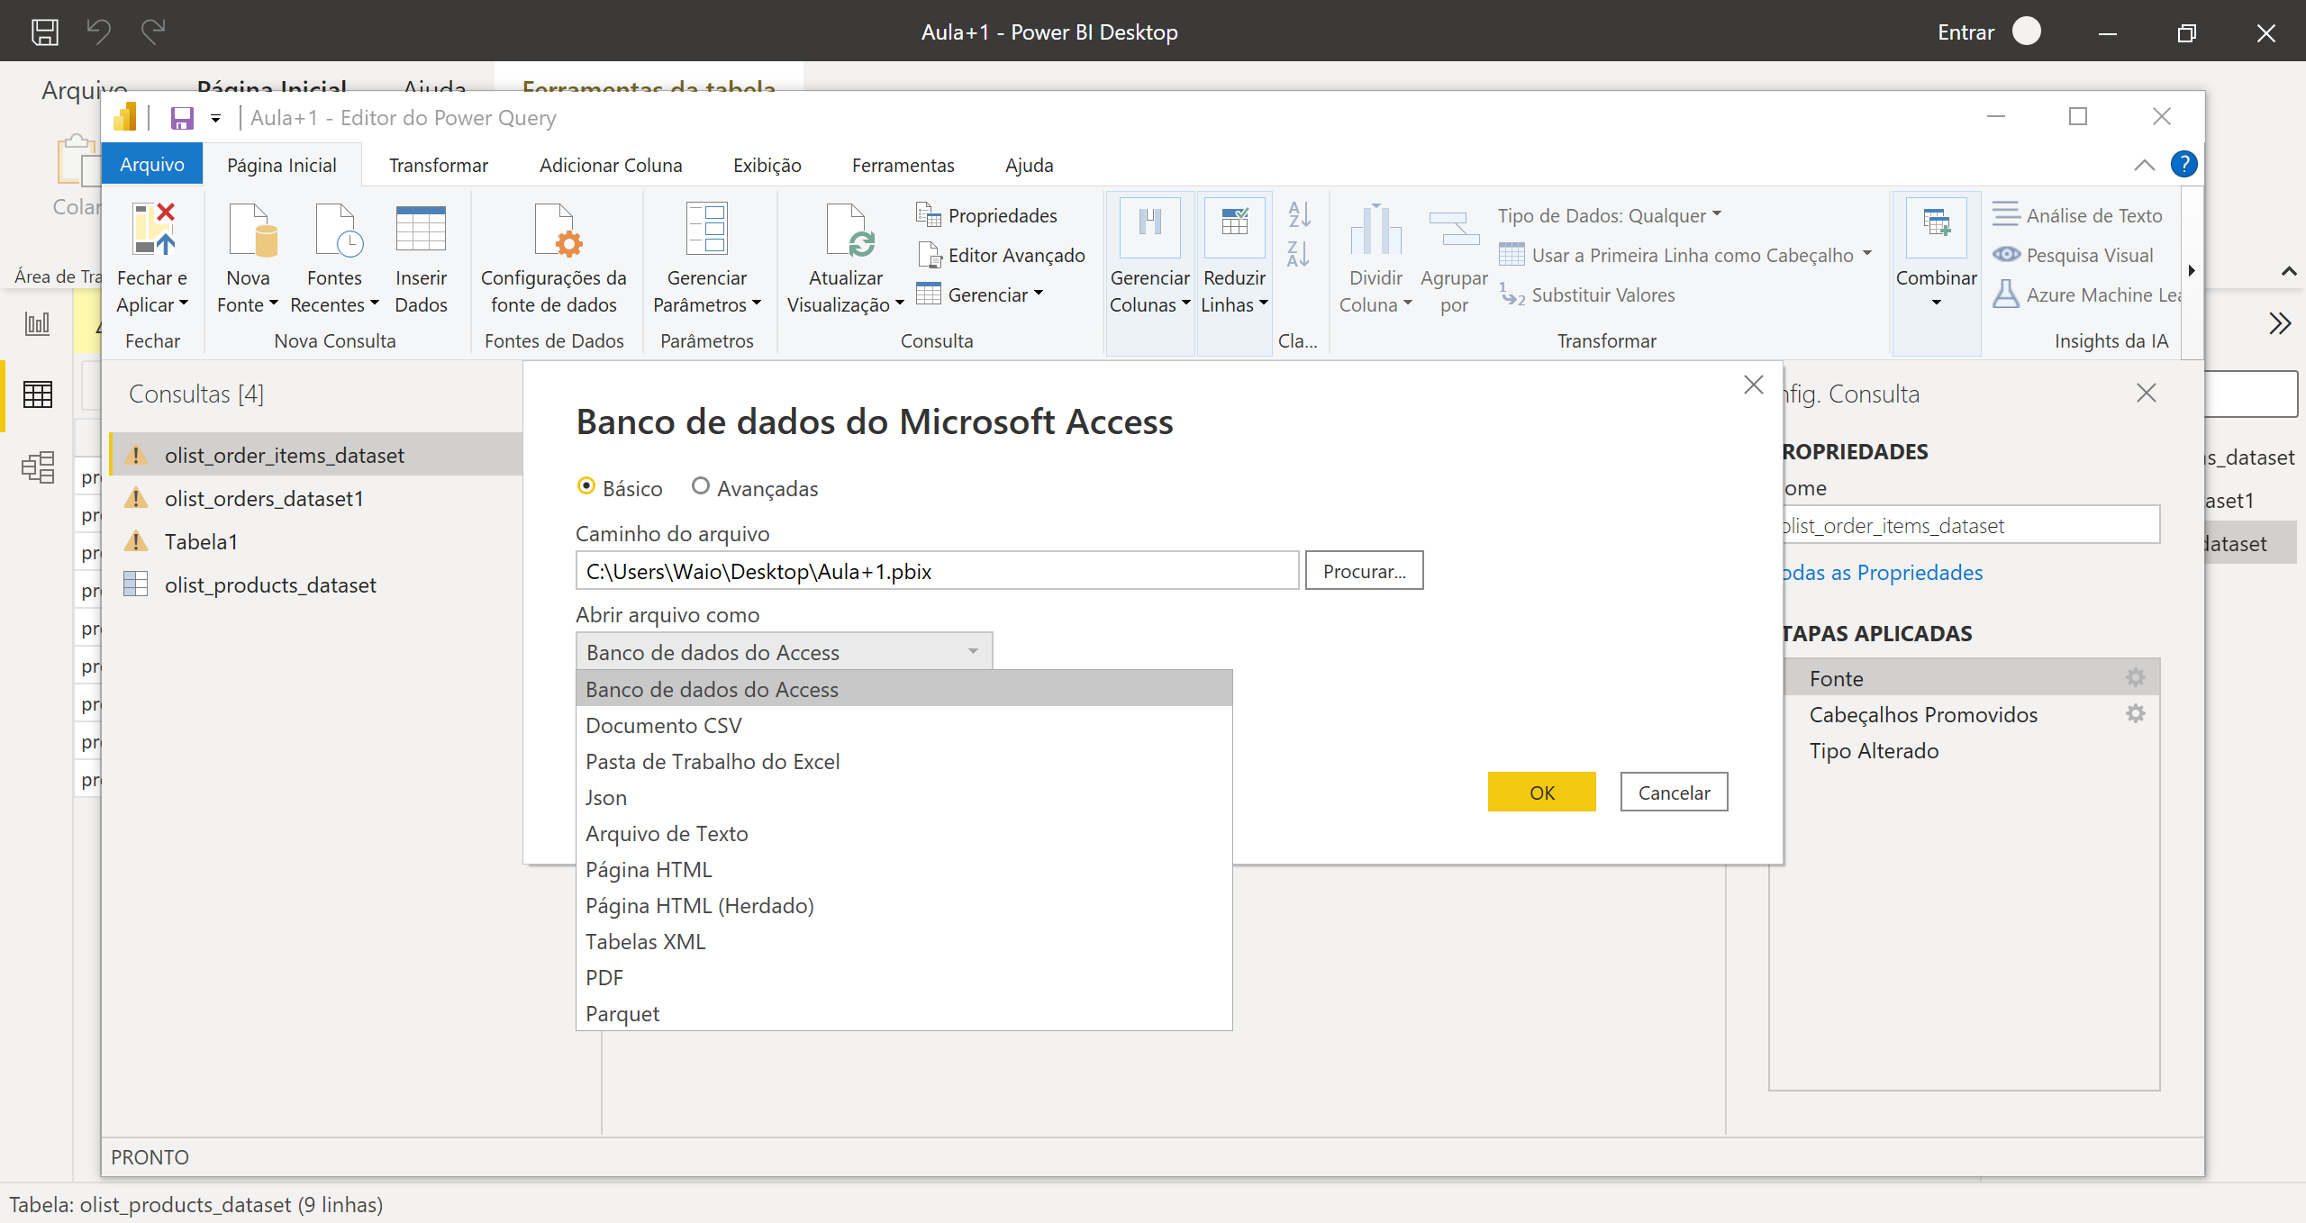Choose Parquet from file type list
This screenshot has height=1223, width=2306.
click(904, 1013)
